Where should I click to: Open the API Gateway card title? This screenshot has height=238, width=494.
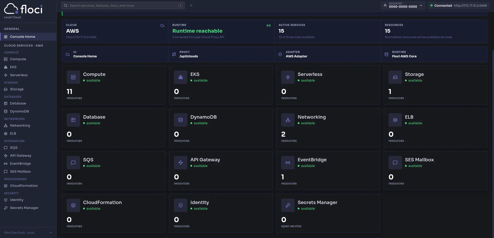click(205, 160)
